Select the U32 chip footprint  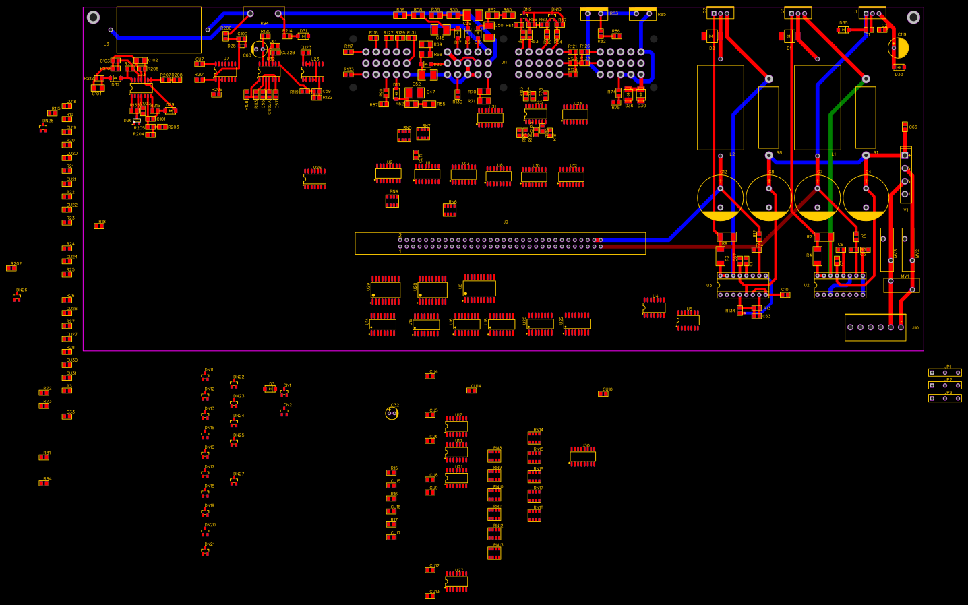(269, 71)
